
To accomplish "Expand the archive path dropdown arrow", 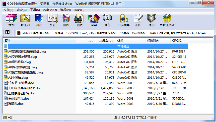I will pos(212,33).
